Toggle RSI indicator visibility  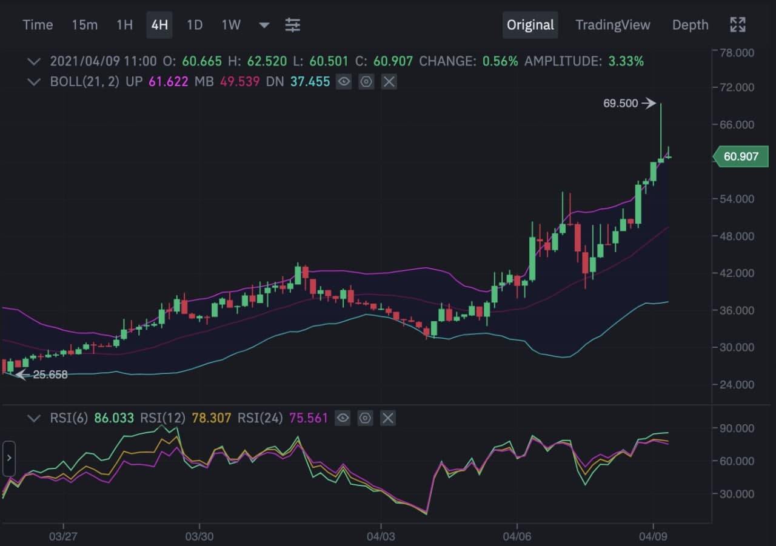click(343, 418)
